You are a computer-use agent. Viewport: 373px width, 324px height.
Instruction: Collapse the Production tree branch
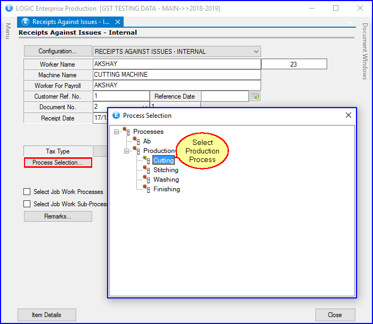point(127,151)
